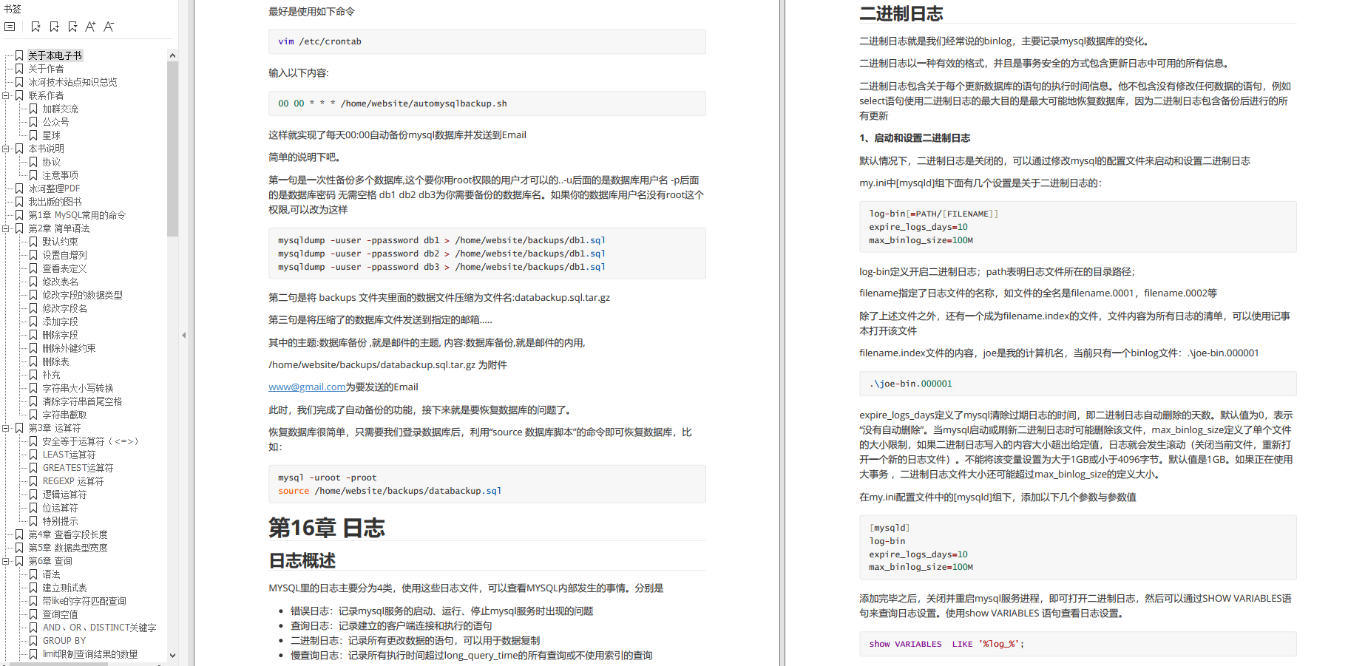
Task: Click bookmark icon beside 关于作者
Action: (20, 69)
